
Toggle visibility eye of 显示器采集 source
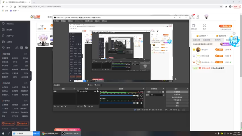coord(95,92)
